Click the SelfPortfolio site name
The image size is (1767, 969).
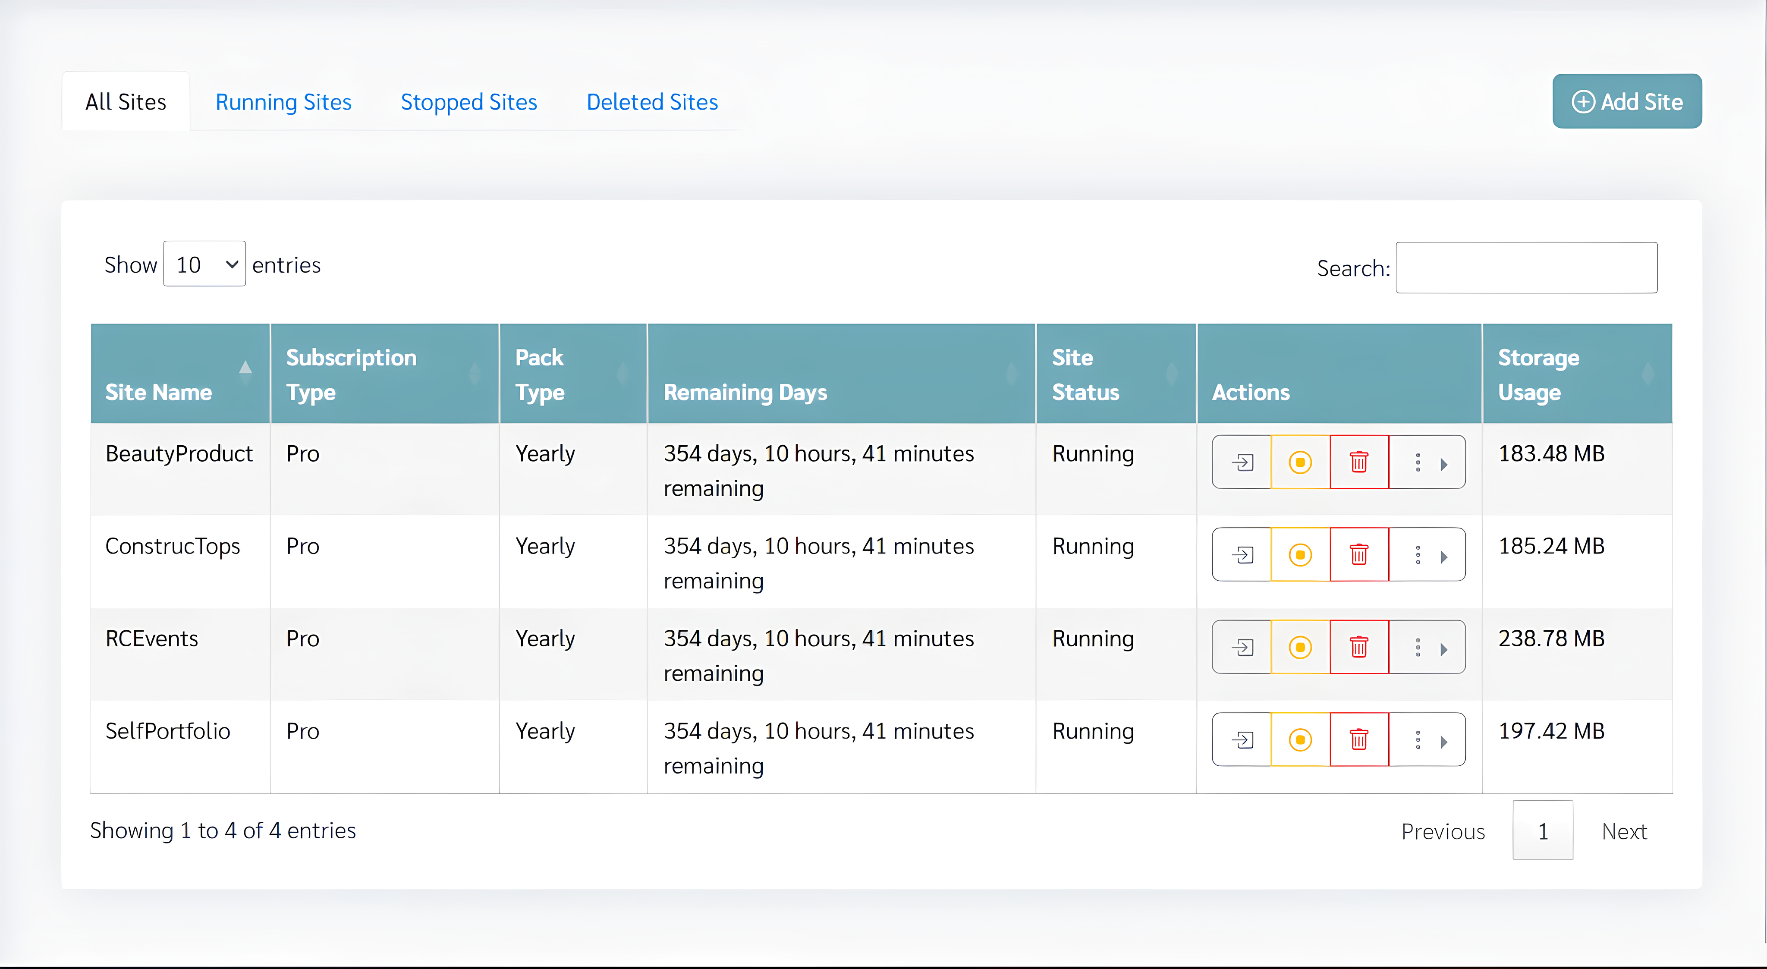coord(168,731)
